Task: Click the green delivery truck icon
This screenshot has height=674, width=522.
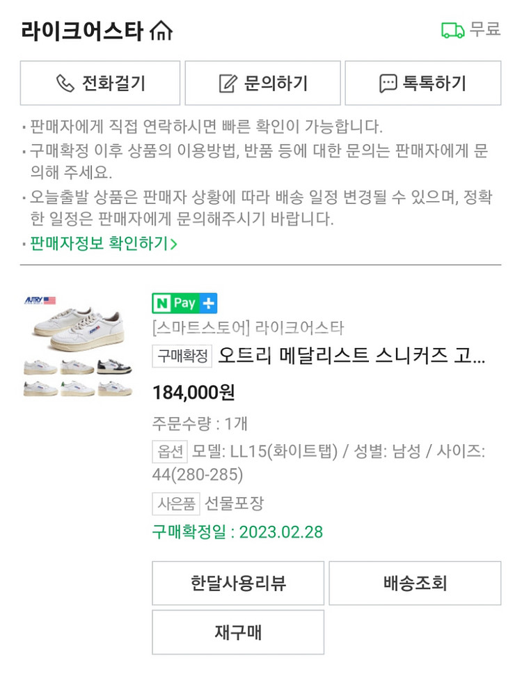Action: pos(452,30)
